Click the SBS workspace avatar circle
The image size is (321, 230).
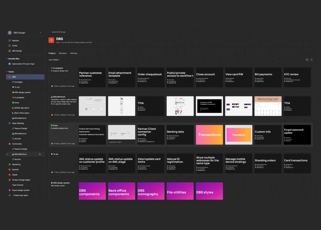pyautogui.click(x=10, y=33)
